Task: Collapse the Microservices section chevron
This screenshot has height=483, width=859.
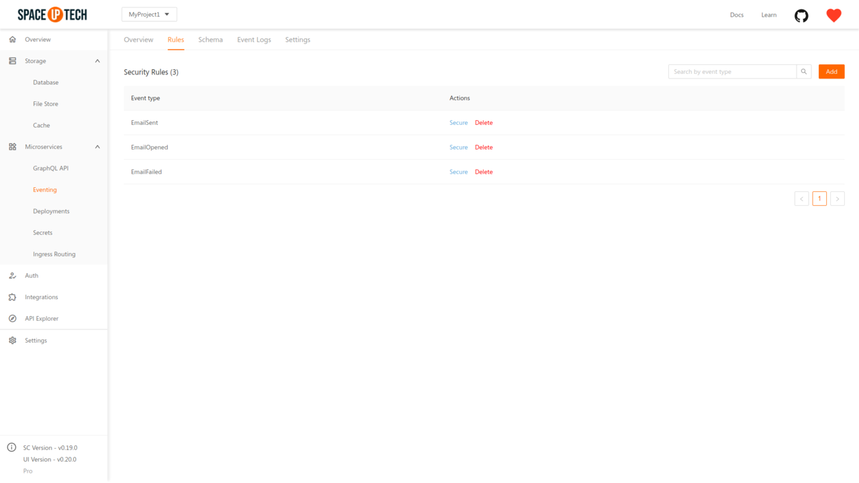Action: point(97,147)
